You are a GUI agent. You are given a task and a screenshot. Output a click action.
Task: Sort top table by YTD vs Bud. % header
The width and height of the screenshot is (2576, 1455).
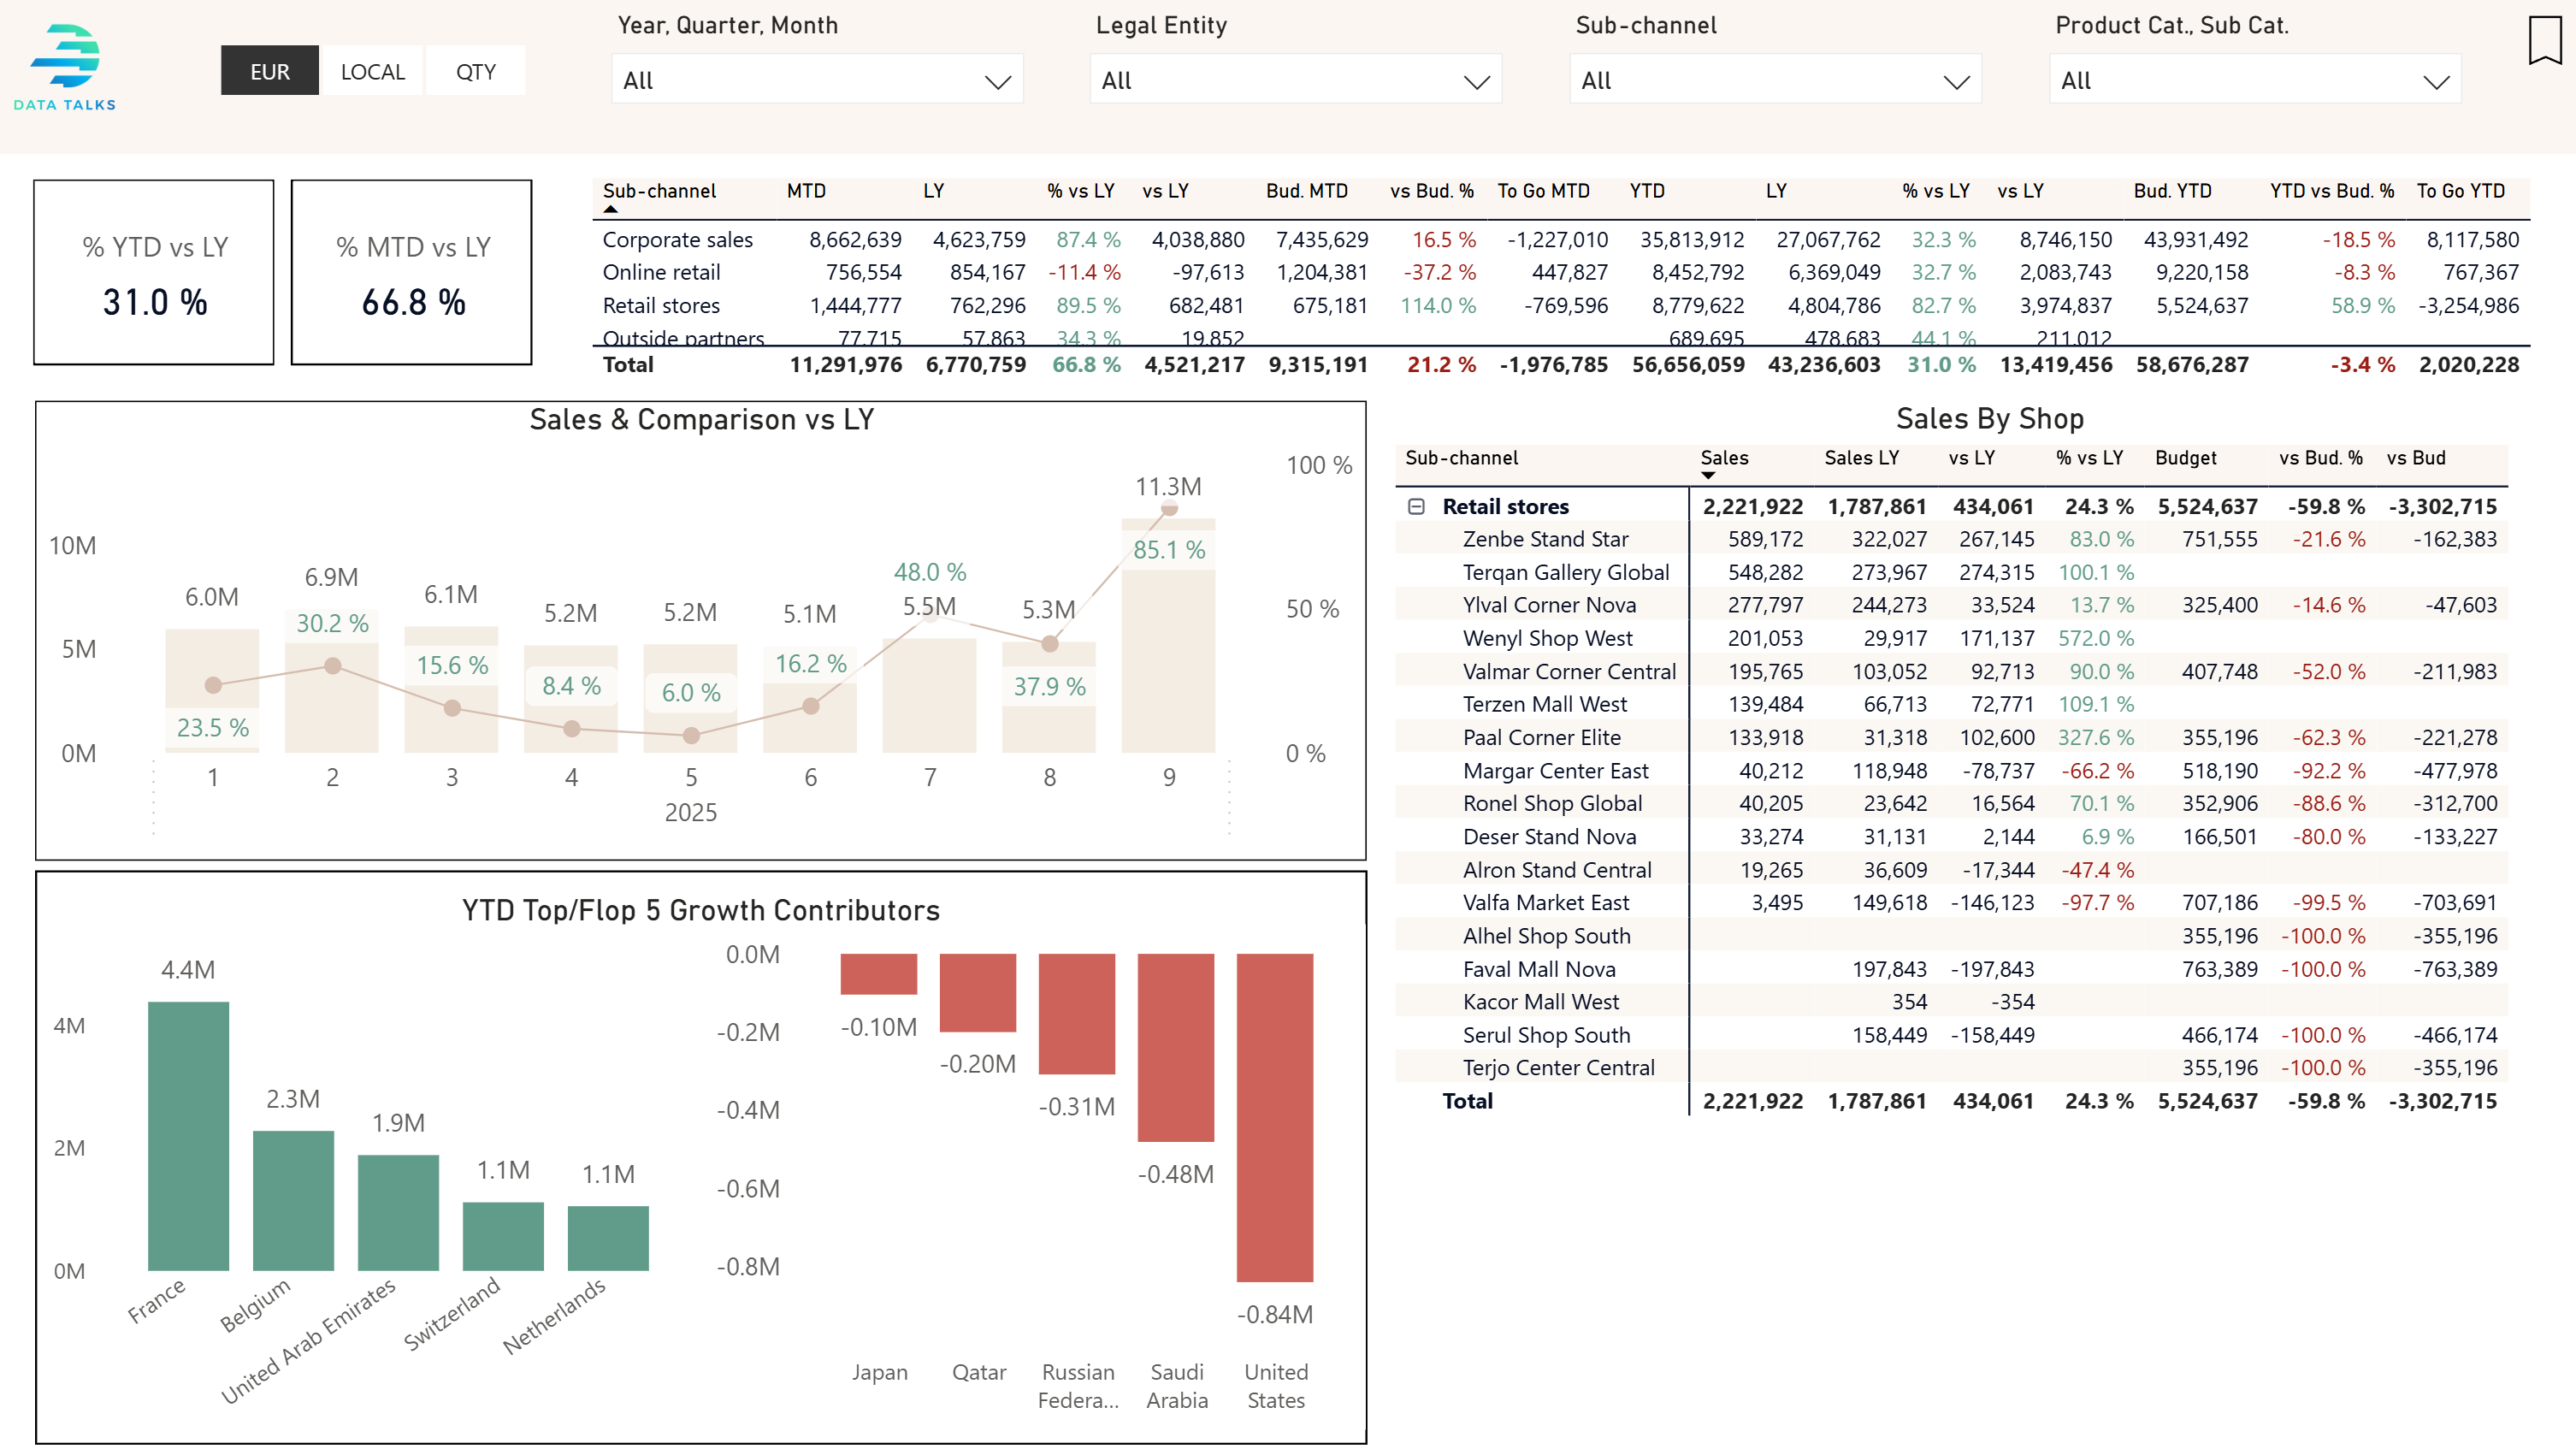click(2331, 191)
